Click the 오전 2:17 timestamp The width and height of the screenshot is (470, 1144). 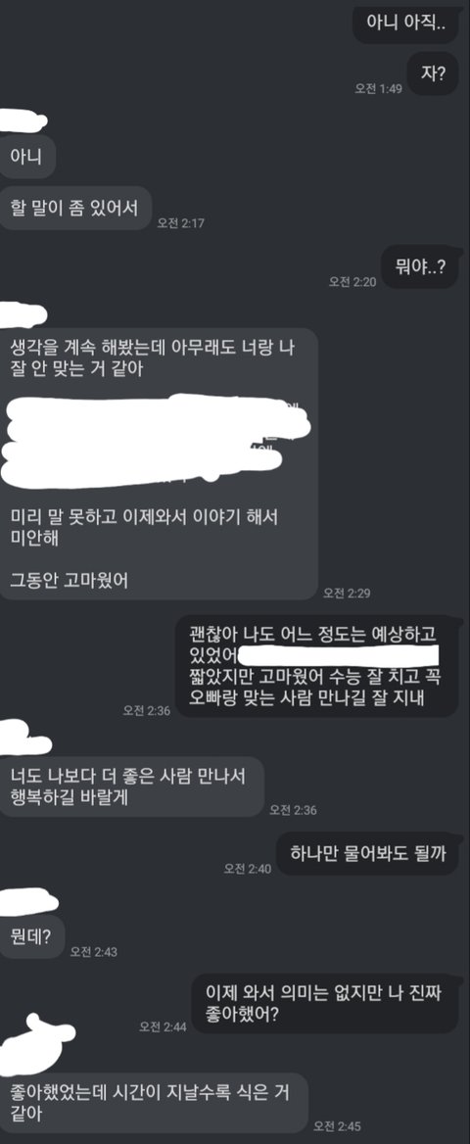point(180,223)
